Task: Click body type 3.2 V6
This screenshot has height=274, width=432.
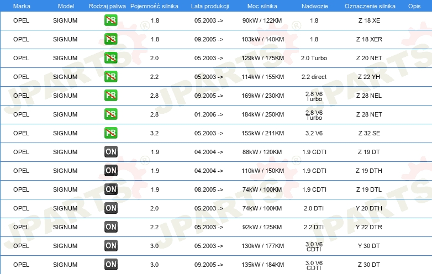Action: [x=314, y=133]
